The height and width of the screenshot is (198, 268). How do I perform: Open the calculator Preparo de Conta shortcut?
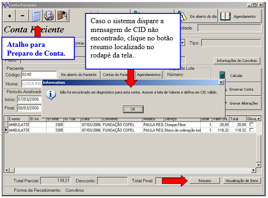tap(36, 16)
